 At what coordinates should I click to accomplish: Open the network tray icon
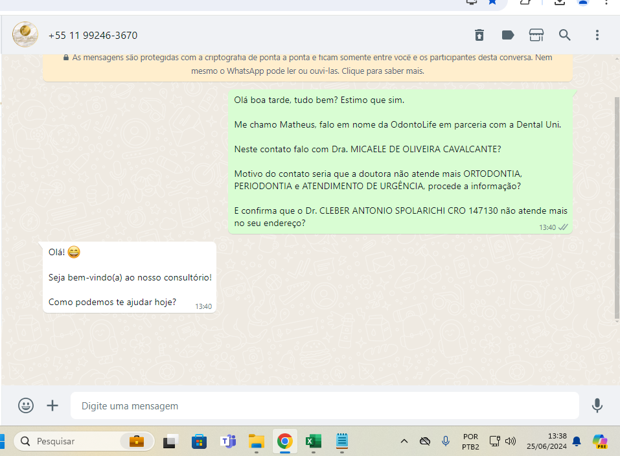tap(495, 441)
